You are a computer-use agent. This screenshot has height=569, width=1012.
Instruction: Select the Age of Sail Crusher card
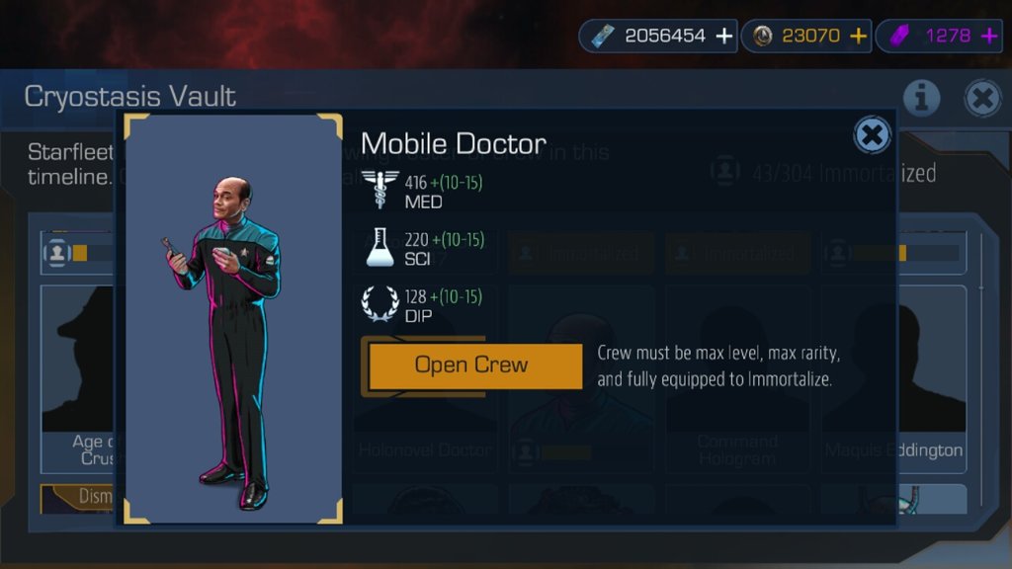[x=77, y=379]
